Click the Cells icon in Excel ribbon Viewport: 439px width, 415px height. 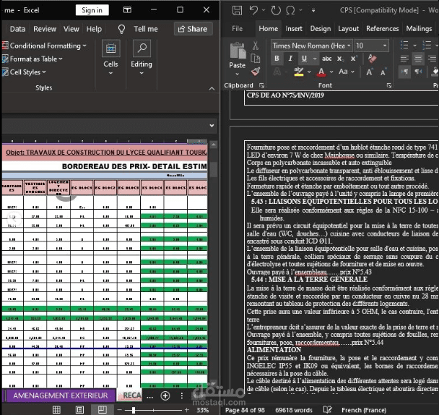111,48
